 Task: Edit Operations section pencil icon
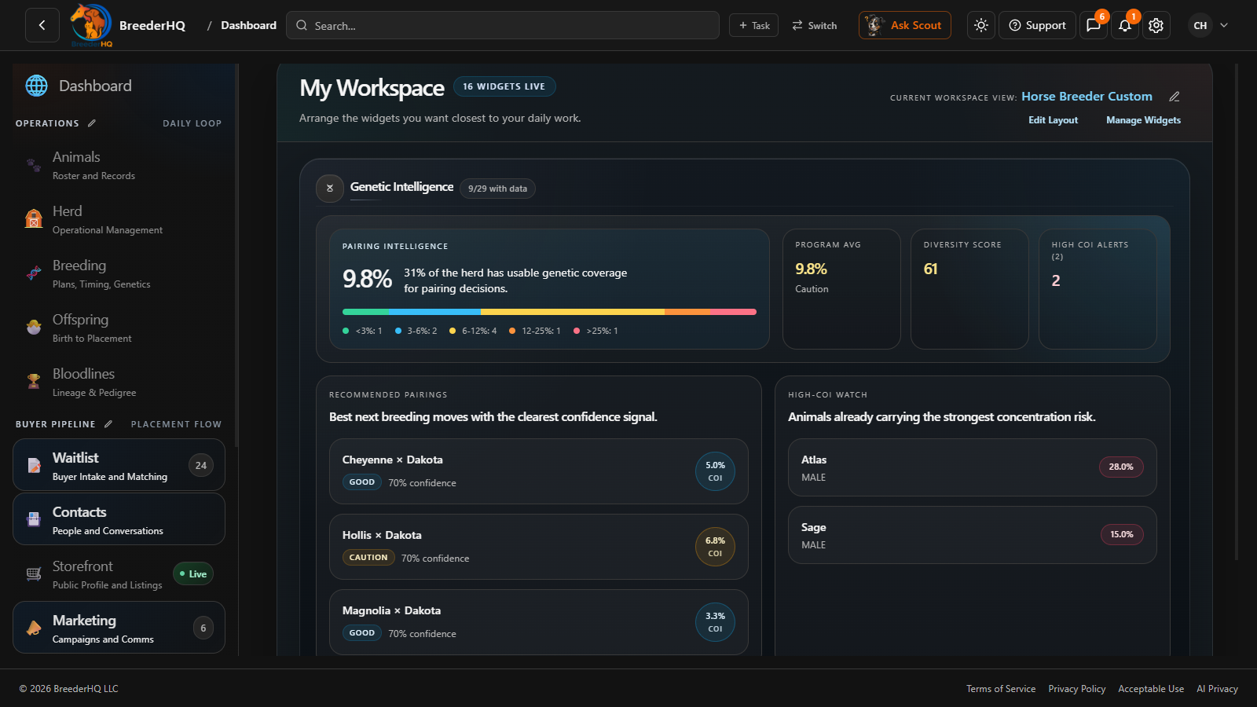click(x=92, y=123)
